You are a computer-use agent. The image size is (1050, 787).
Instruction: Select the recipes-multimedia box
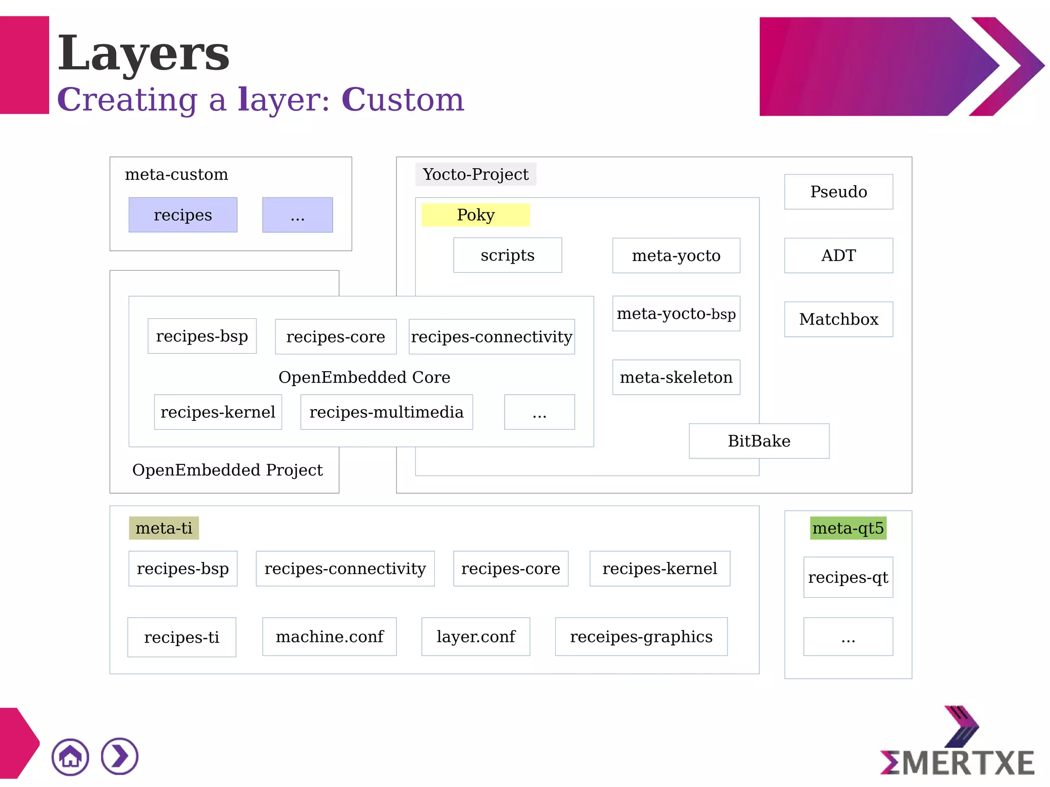tap(386, 412)
